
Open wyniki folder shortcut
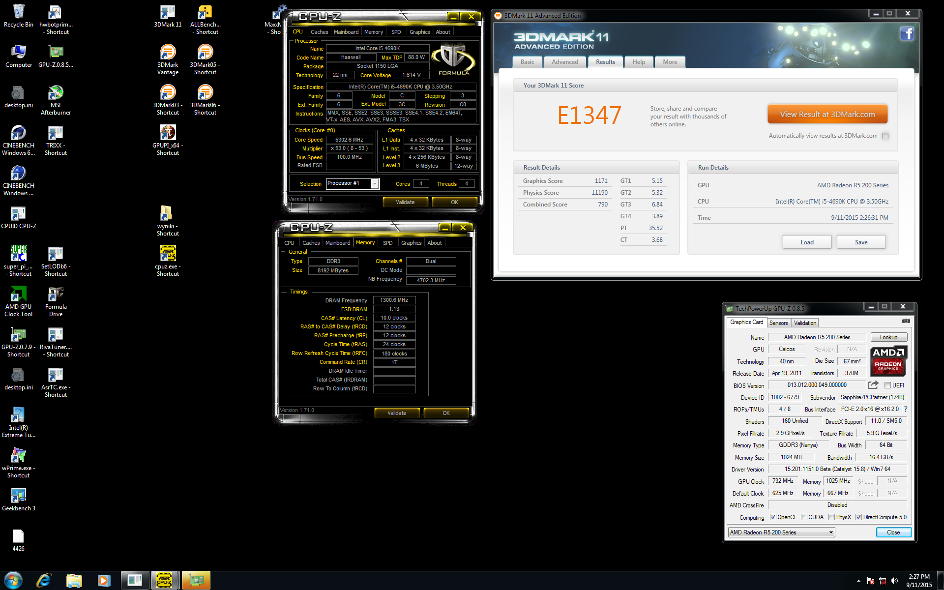pos(168,221)
